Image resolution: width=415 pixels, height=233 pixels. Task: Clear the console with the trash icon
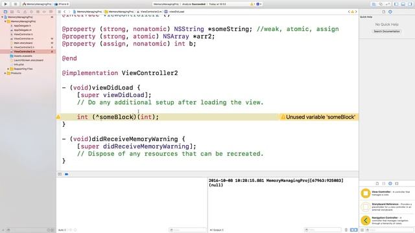pyautogui.click(x=346, y=230)
